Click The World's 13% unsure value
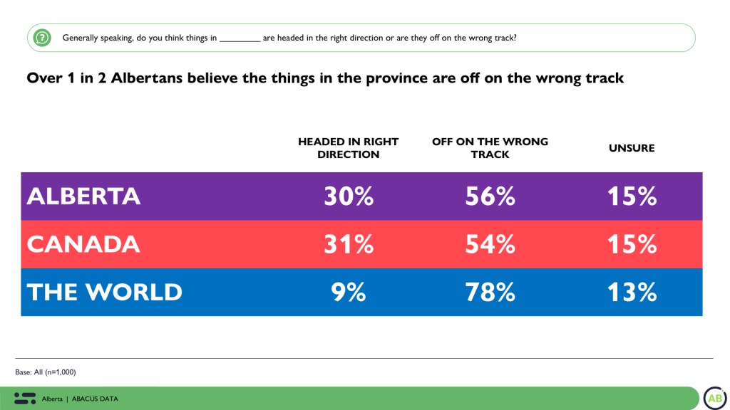 tap(632, 292)
